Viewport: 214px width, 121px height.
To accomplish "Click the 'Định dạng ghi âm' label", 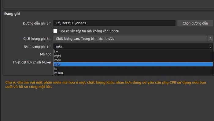I will pyautogui.click(x=38, y=46).
